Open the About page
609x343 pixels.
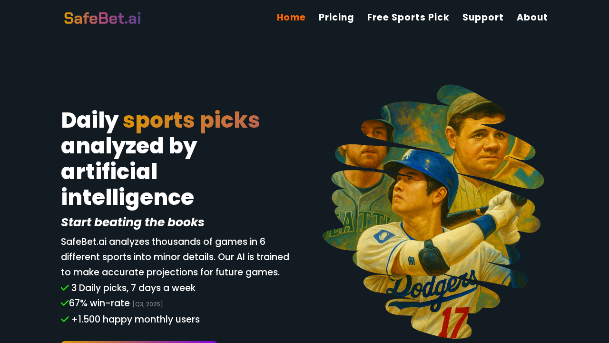click(x=532, y=17)
